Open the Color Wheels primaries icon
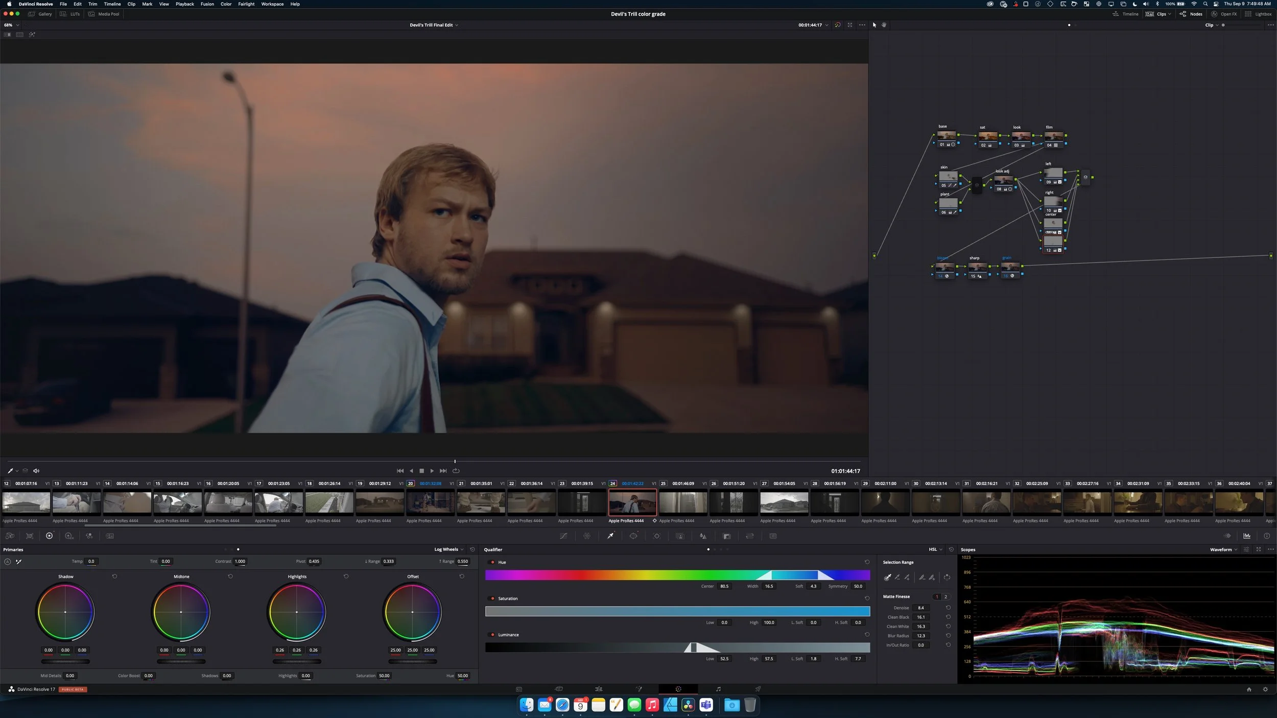The width and height of the screenshot is (1277, 718). tap(49, 536)
